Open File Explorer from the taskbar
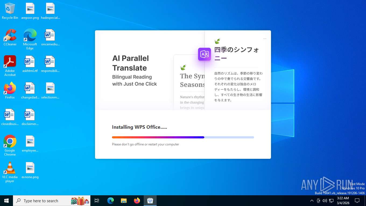Image resolution: width=366 pixels, height=206 pixels. 124,201
